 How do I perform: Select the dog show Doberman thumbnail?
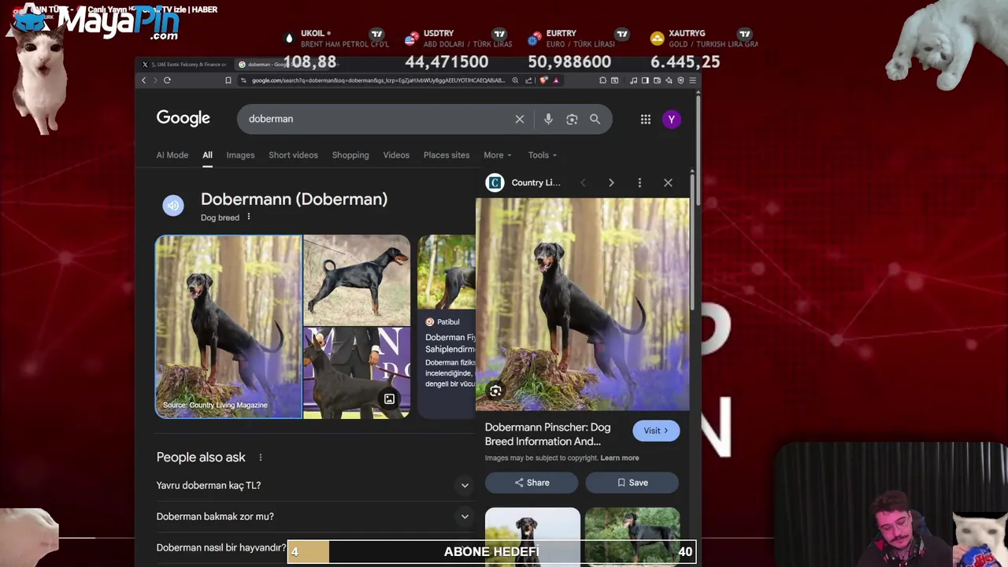tap(357, 372)
